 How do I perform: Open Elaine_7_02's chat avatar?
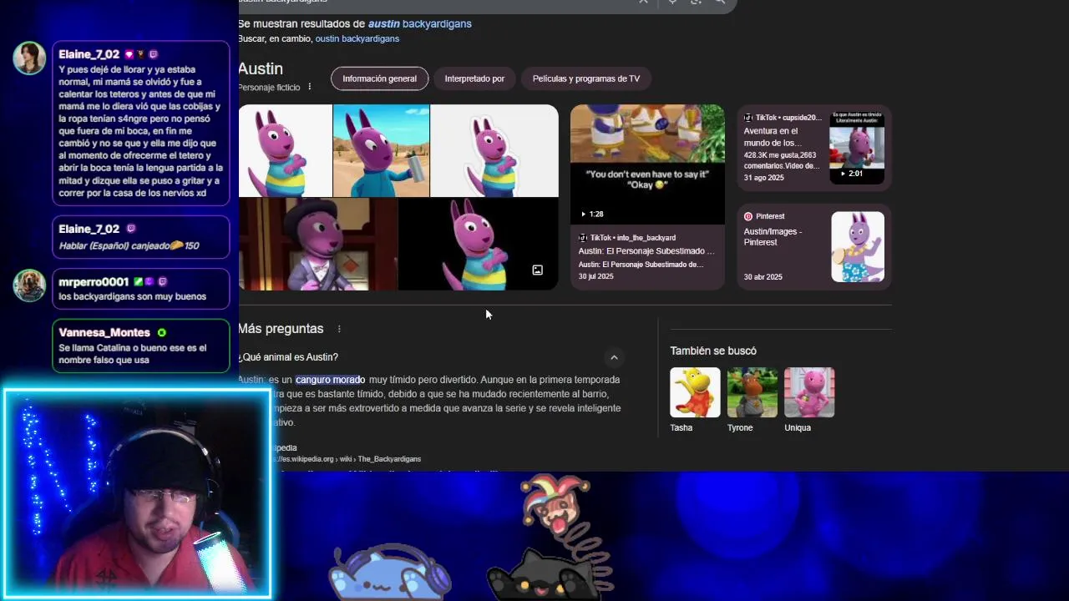(29, 58)
